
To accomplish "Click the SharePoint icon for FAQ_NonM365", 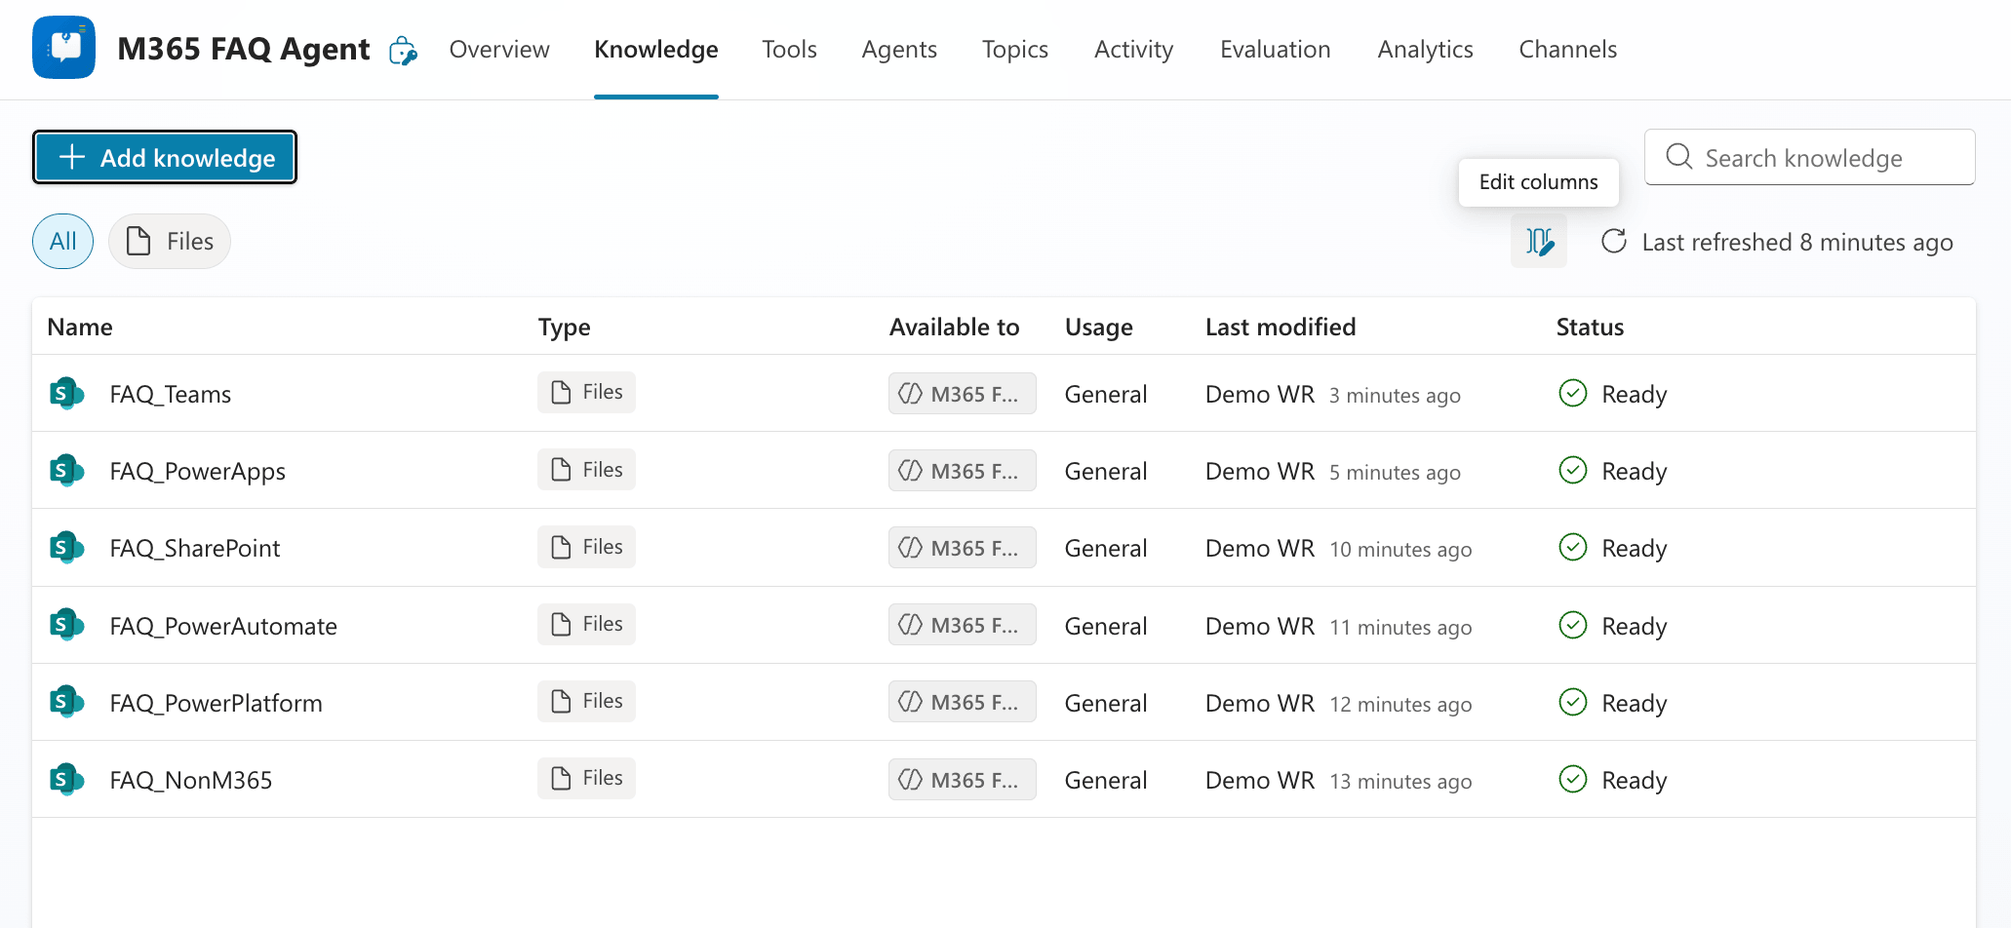I will (66, 779).
